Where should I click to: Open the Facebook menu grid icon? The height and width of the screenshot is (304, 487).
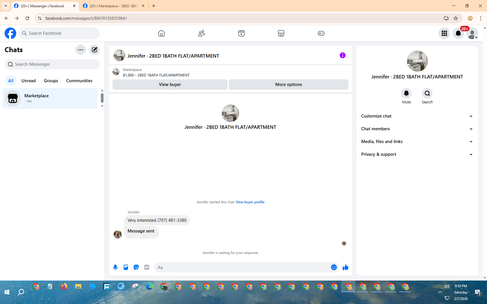(444, 33)
